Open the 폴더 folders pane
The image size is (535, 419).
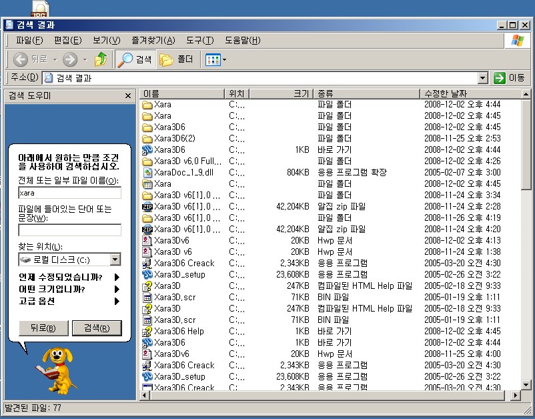point(176,59)
